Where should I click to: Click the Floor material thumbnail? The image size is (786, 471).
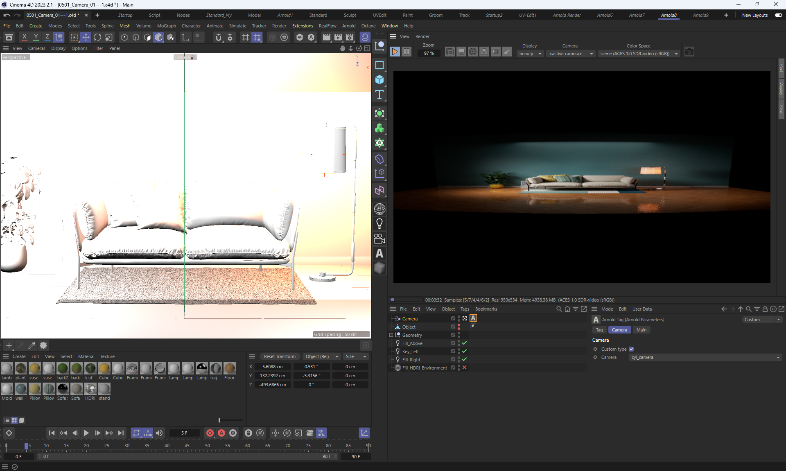coord(229,369)
